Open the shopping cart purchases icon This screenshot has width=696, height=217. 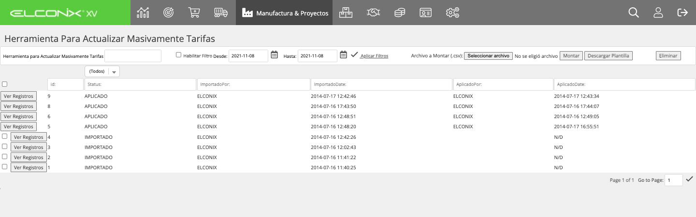(194, 13)
